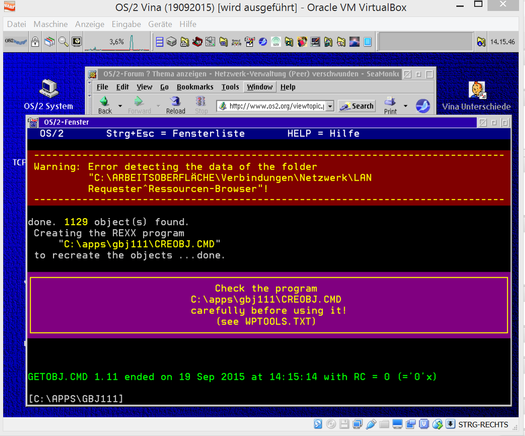This screenshot has height=436, width=525.
Task: Click the WarpCenter CPU activity meter
Action: 117,42
